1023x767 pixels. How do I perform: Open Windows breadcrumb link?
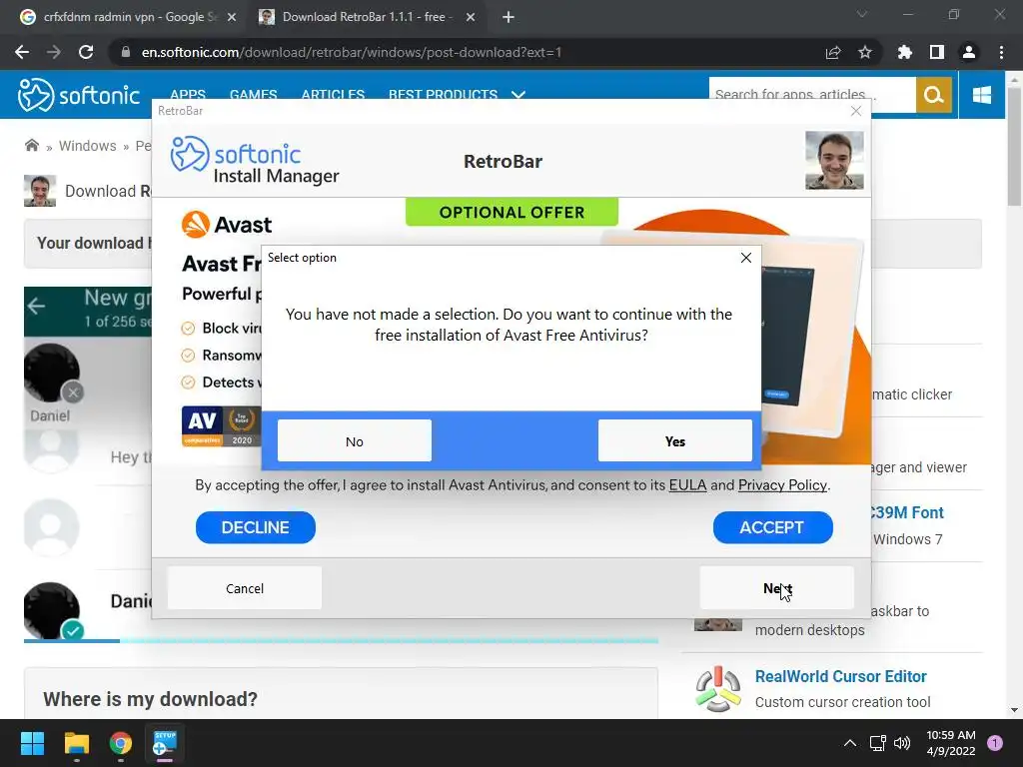(88, 146)
